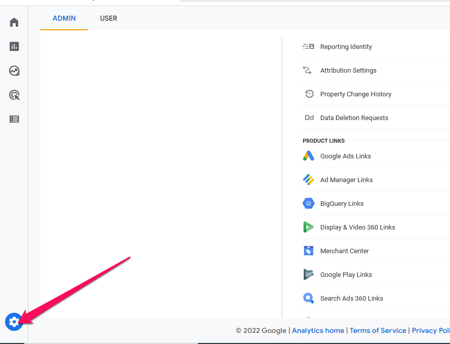This screenshot has height=344, width=450.
Task: Click the Reporting Identity icon
Action: (x=309, y=46)
